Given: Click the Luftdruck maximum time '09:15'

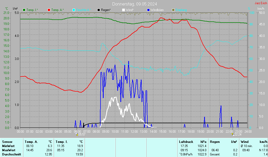Looking at the screenshot, I should pos(184,150).
